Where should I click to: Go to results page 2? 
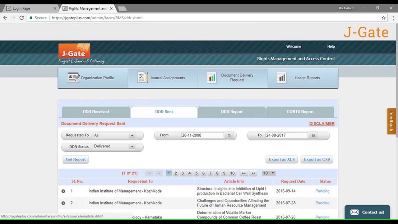click(176, 173)
